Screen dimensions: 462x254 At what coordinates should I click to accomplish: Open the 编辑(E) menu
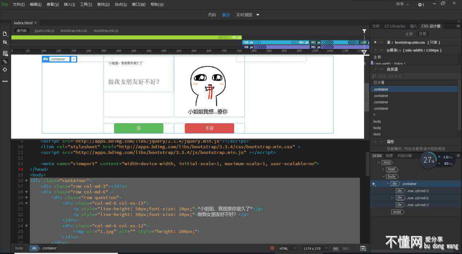pyautogui.click(x=36, y=4)
